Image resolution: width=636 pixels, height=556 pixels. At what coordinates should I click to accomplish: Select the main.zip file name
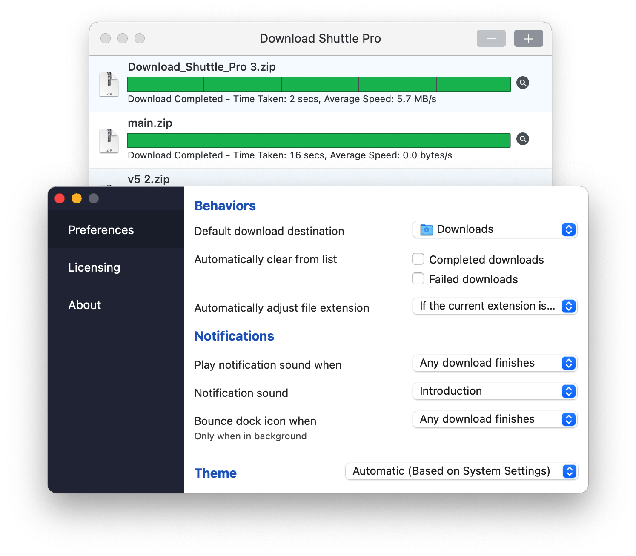[150, 123]
